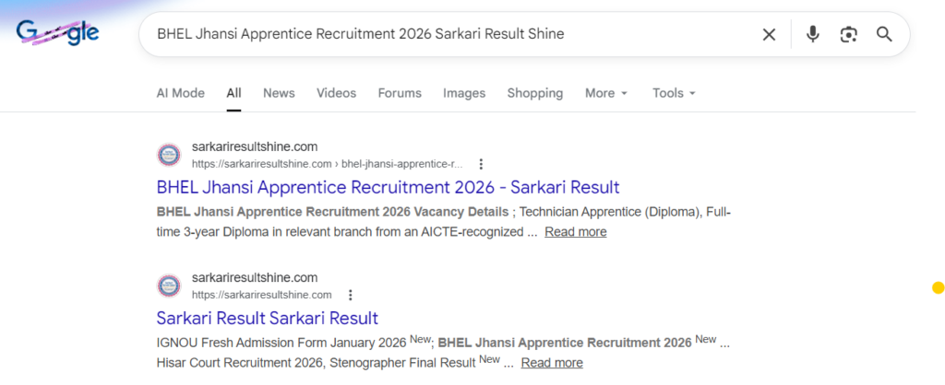
Task: Expand the More search filters dropdown
Action: tap(605, 93)
